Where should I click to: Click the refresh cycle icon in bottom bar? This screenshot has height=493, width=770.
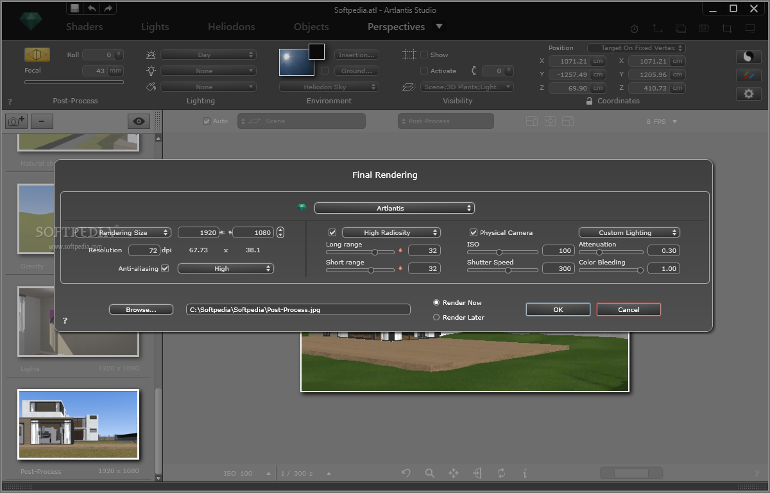(x=501, y=473)
